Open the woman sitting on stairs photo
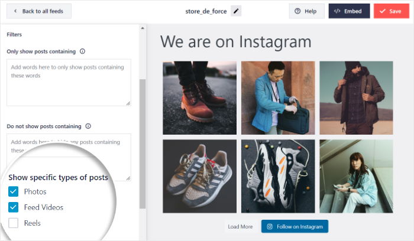This screenshot has width=414, height=241. [x=356, y=176]
